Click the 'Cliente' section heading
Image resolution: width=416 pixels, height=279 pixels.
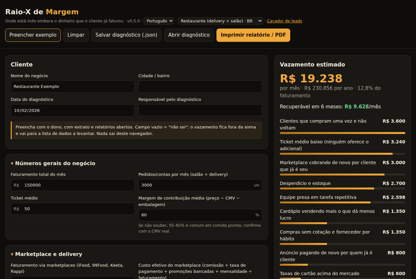22,65
